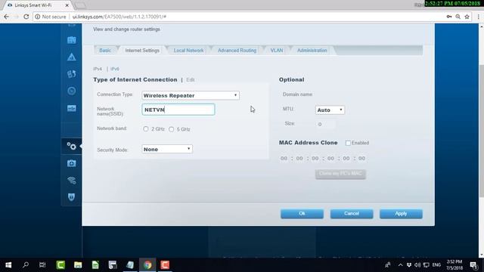This screenshot has width=484, height=272.
Task: Click Clone my PC's MAC button
Action: click(340, 174)
